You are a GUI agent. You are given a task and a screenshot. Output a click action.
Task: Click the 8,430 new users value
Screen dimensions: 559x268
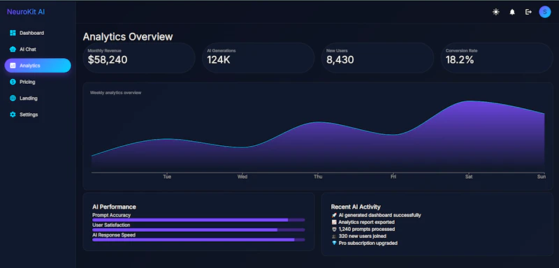tap(340, 60)
